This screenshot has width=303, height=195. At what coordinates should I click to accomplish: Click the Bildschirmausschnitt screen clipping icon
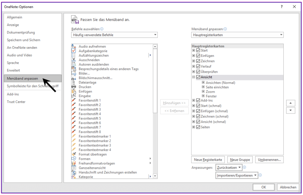coord(74,78)
